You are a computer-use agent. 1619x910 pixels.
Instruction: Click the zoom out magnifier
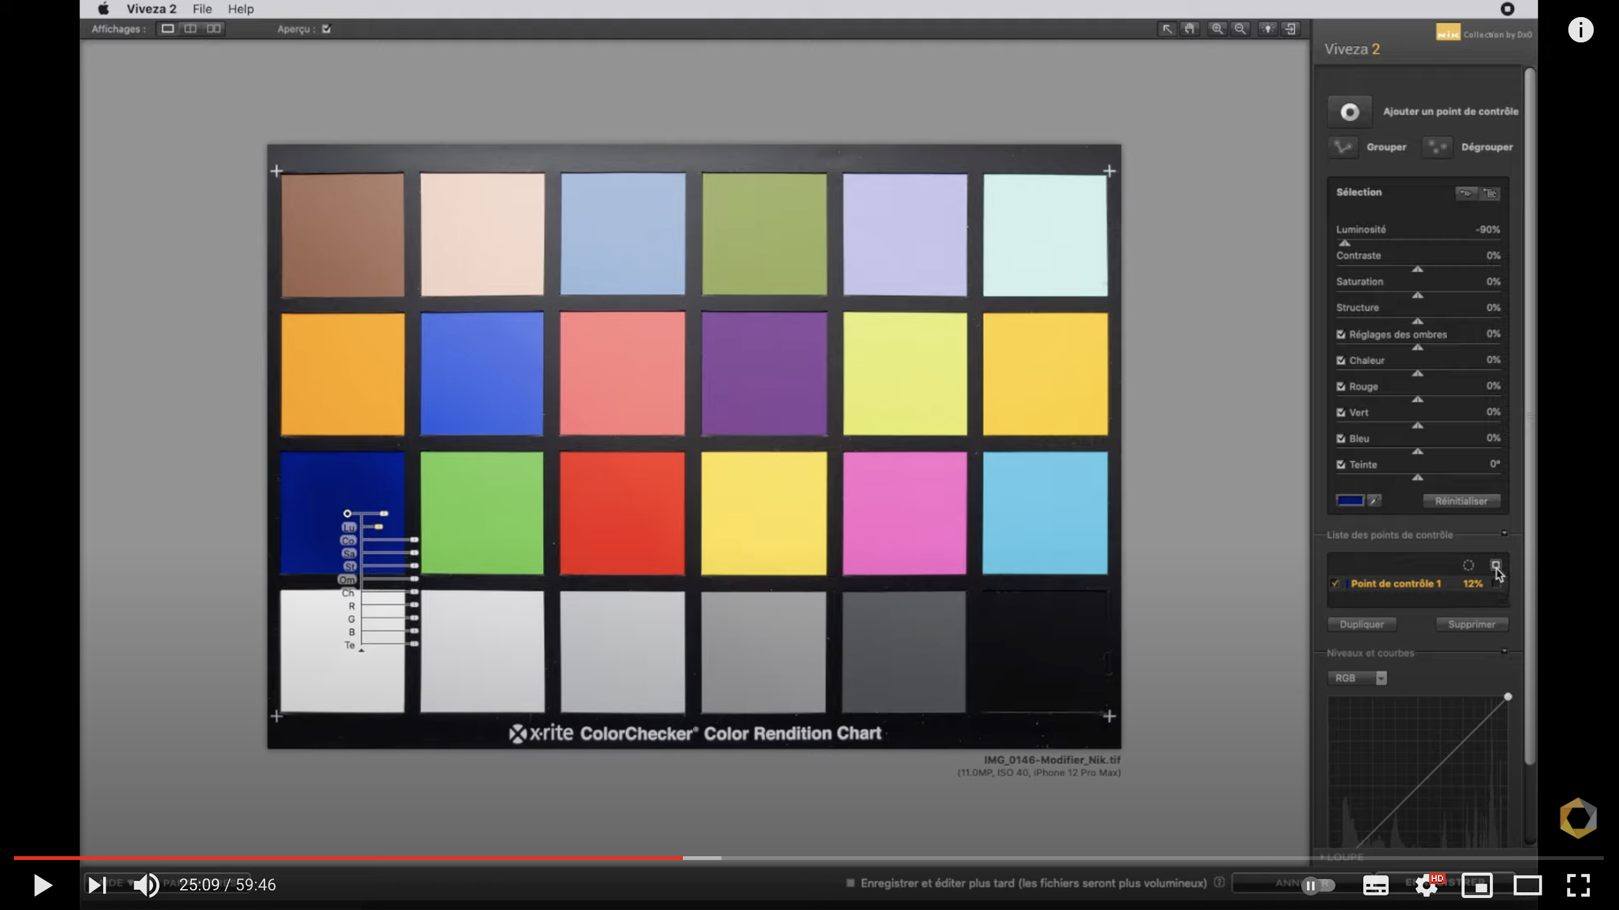[1240, 29]
